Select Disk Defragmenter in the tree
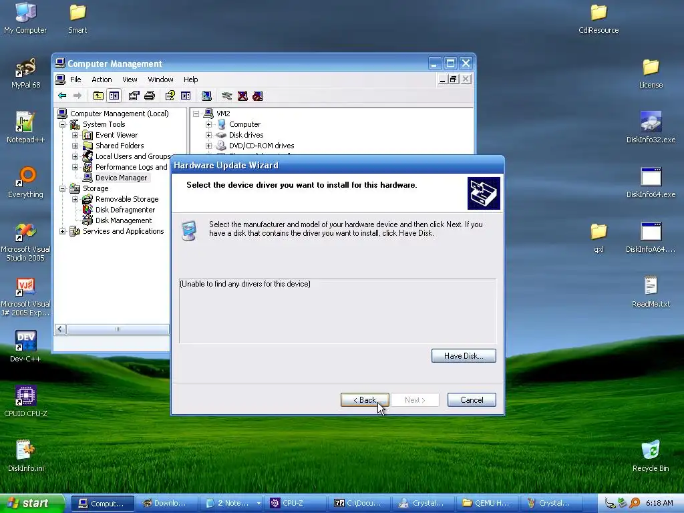Viewport: 684px width, 513px height. (125, 210)
